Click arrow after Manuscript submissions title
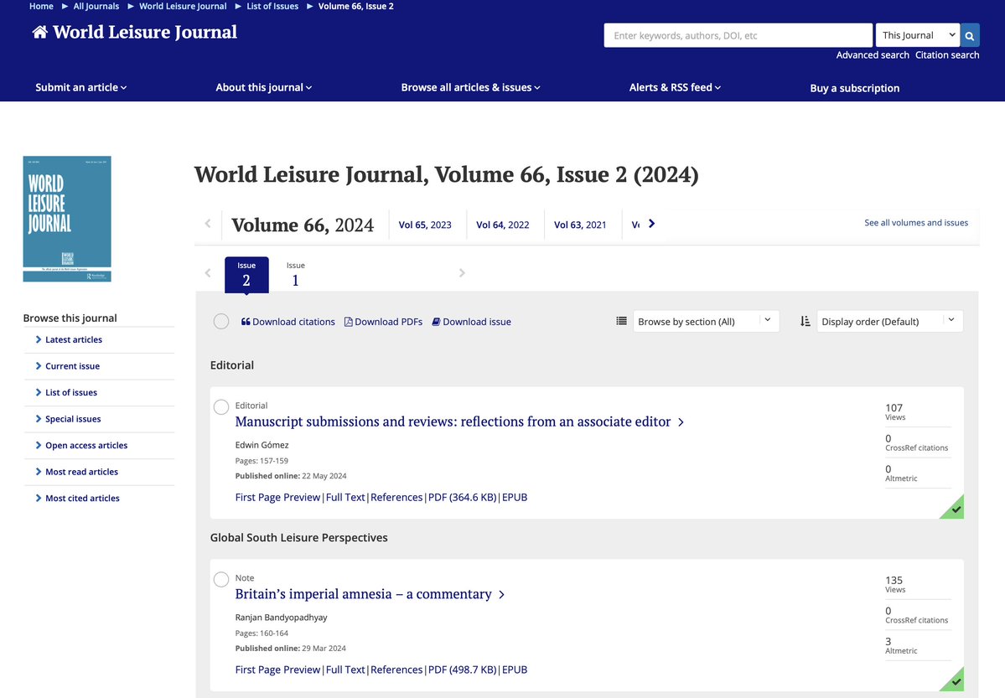Viewport: 1005px width, 698px height. pyautogui.click(x=681, y=422)
